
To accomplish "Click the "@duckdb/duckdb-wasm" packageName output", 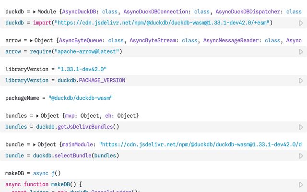I will pyautogui.click(x=81, y=98).
